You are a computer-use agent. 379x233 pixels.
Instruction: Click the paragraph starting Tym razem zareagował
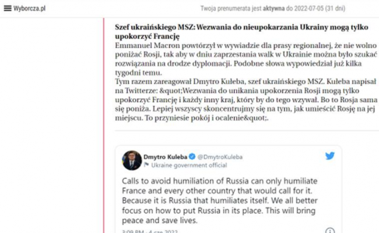(x=246, y=100)
